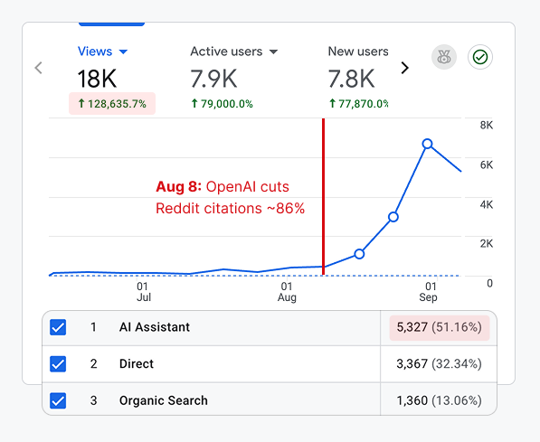Image resolution: width=540 pixels, height=442 pixels.
Task: Click the AI Assistant row label
Action: tap(155, 327)
